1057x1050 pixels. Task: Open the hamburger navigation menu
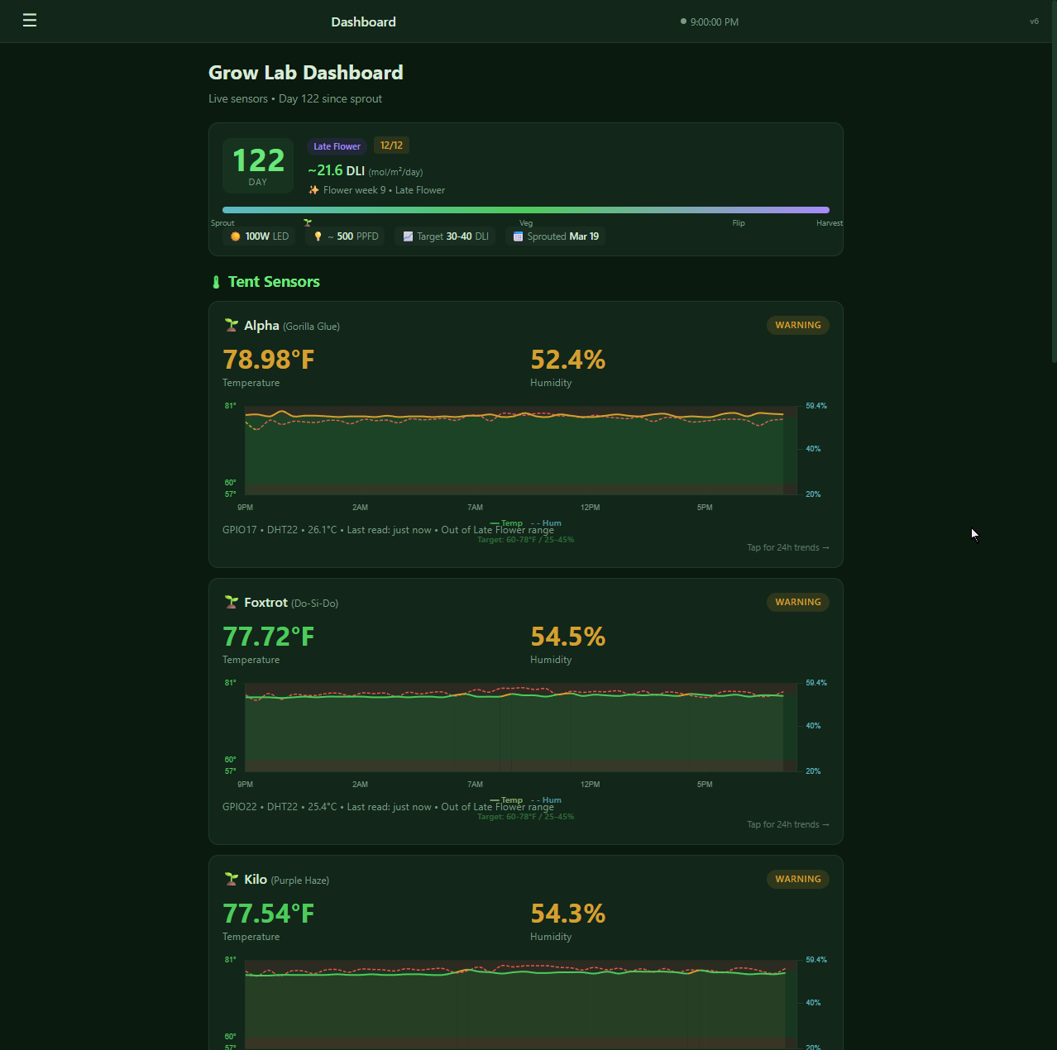(x=30, y=21)
